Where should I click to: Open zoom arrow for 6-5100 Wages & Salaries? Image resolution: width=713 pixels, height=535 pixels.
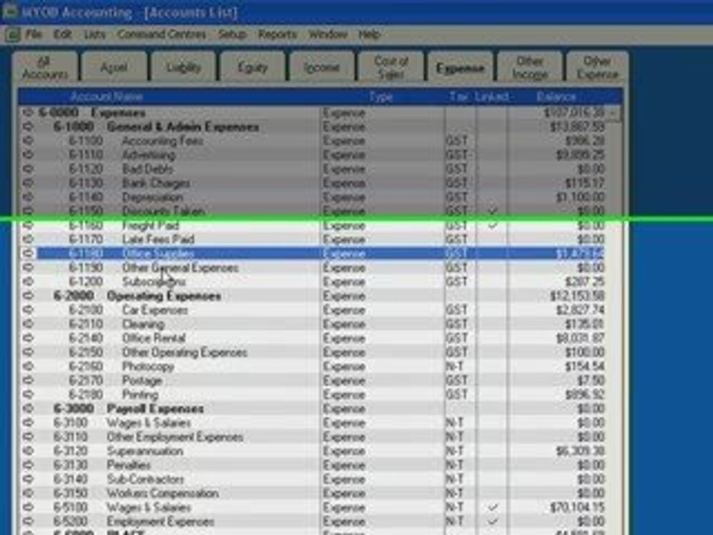(28, 508)
